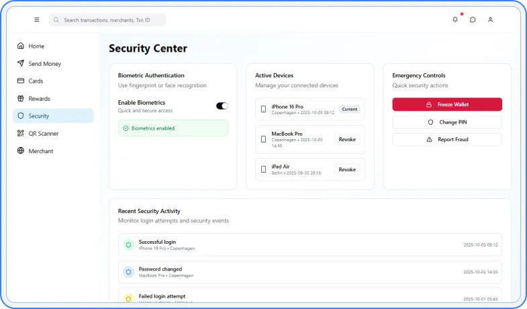Select Cards in the sidebar
This screenshot has height=309, width=527.
(36, 81)
